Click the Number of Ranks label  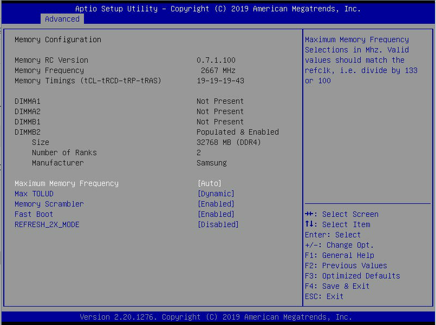[x=64, y=152]
